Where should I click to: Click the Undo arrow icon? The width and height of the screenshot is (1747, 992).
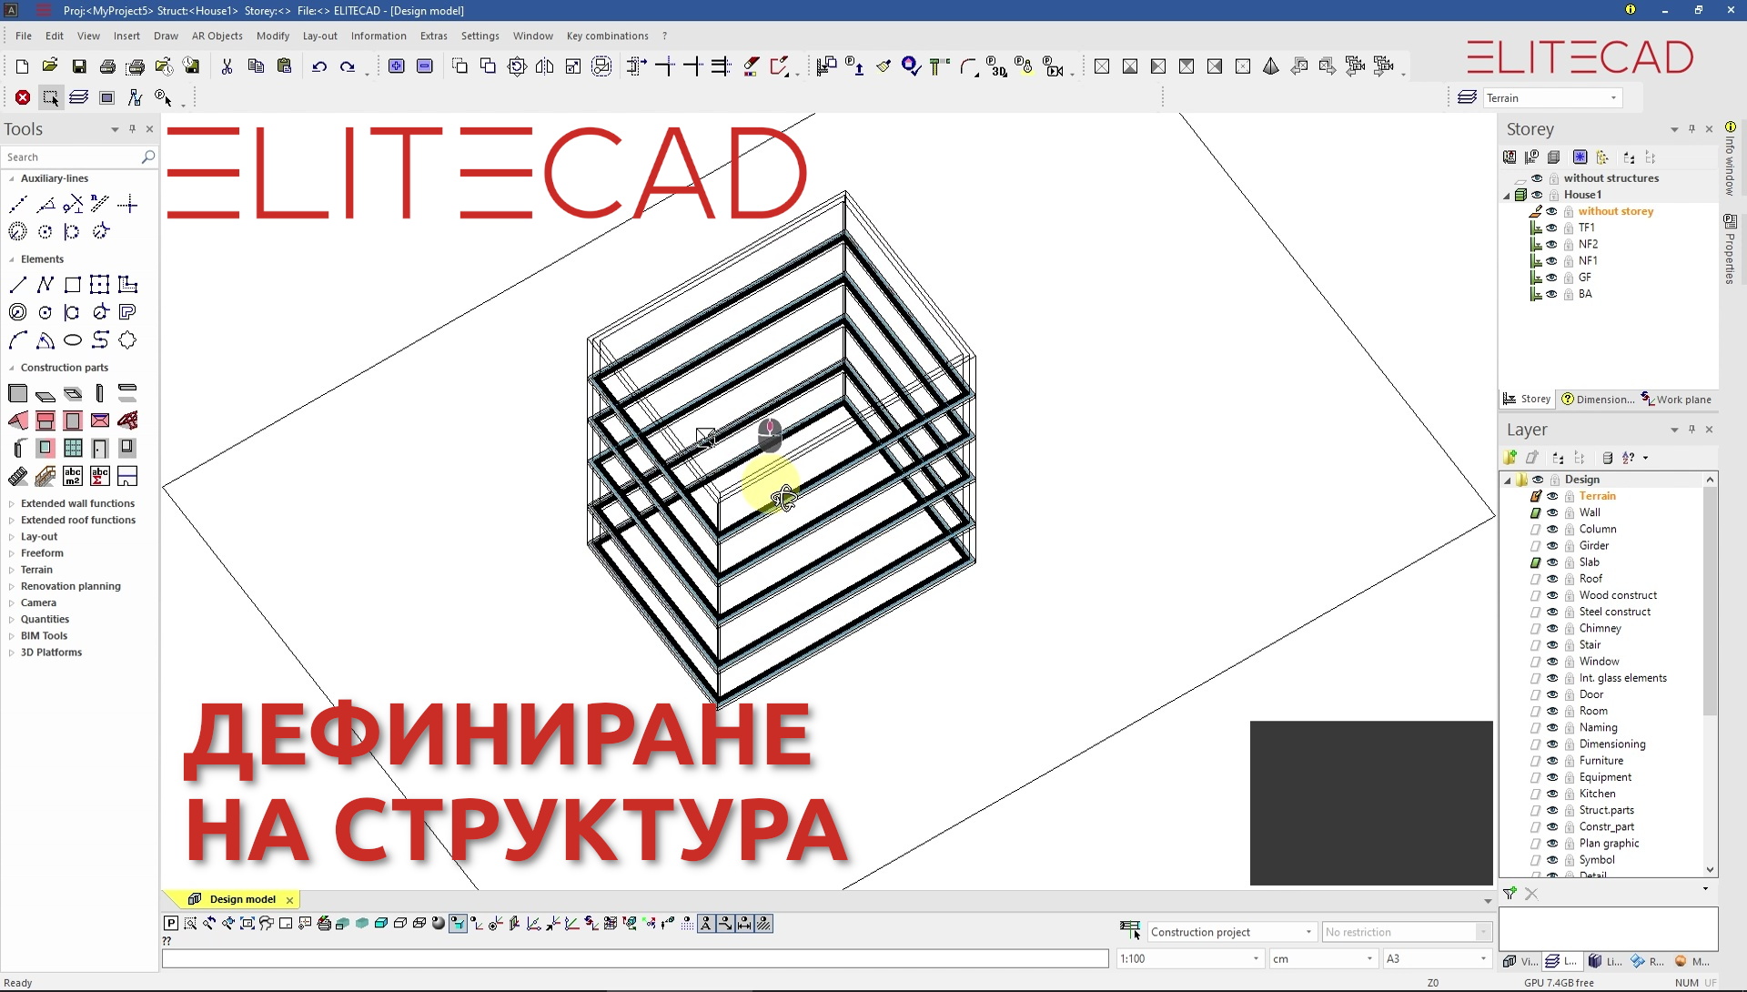coord(319,66)
